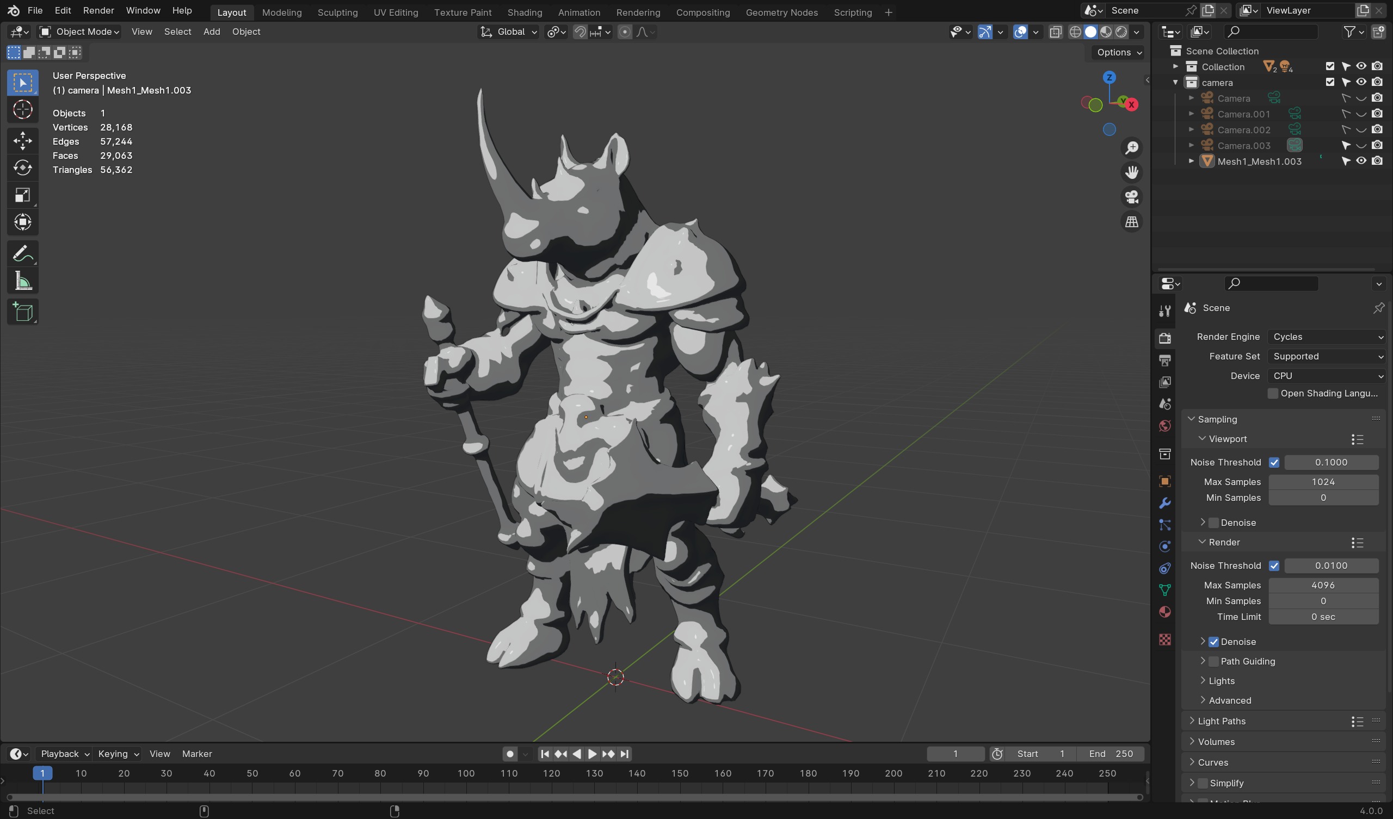Image resolution: width=1393 pixels, height=819 pixels.
Task: Switch to Geometry Nodes workspace tab
Action: (781, 12)
